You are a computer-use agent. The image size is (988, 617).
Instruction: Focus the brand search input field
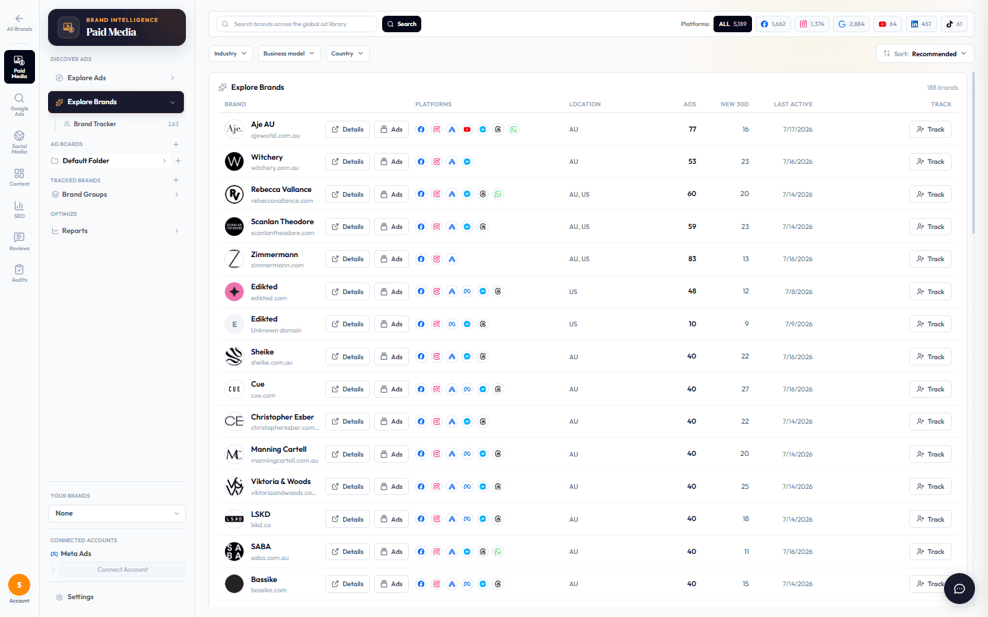tap(296, 24)
